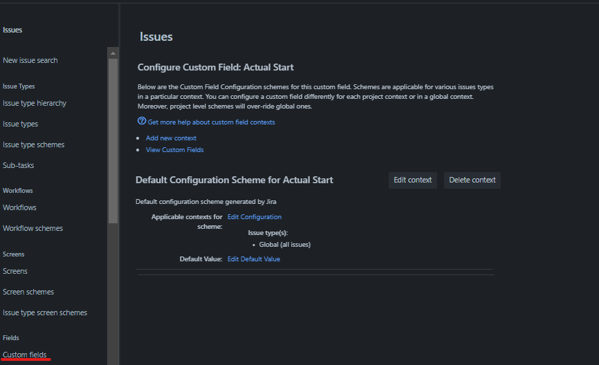Navigate to Sub-tasks settings

(x=19, y=166)
